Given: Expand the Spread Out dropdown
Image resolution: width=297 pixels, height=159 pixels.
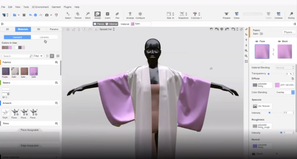Looking at the screenshot, I should click(107, 29).
